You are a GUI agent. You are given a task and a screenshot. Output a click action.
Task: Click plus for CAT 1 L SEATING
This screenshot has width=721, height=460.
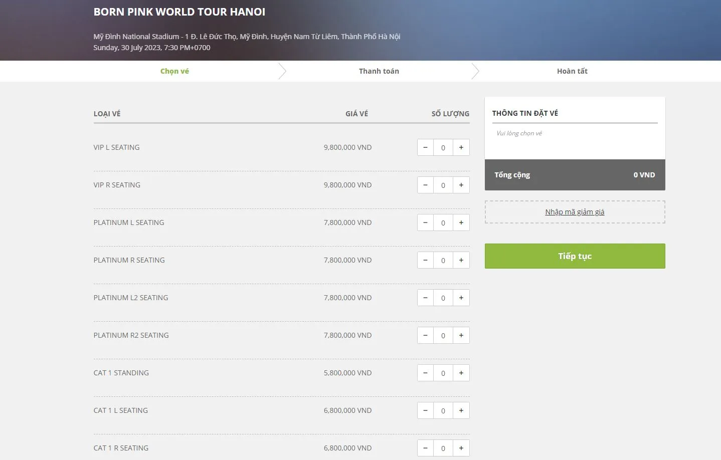461,410
